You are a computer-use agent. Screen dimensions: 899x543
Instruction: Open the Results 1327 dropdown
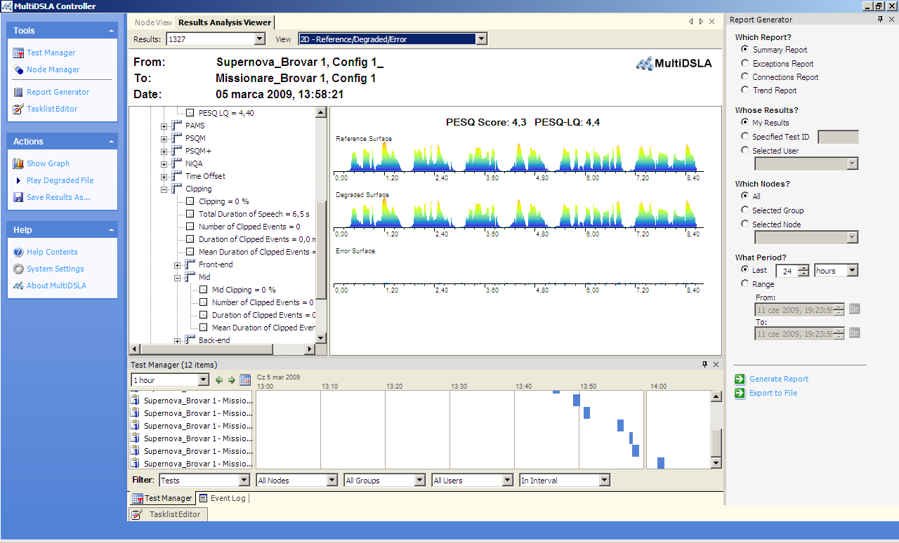click(x=260, y=39)
